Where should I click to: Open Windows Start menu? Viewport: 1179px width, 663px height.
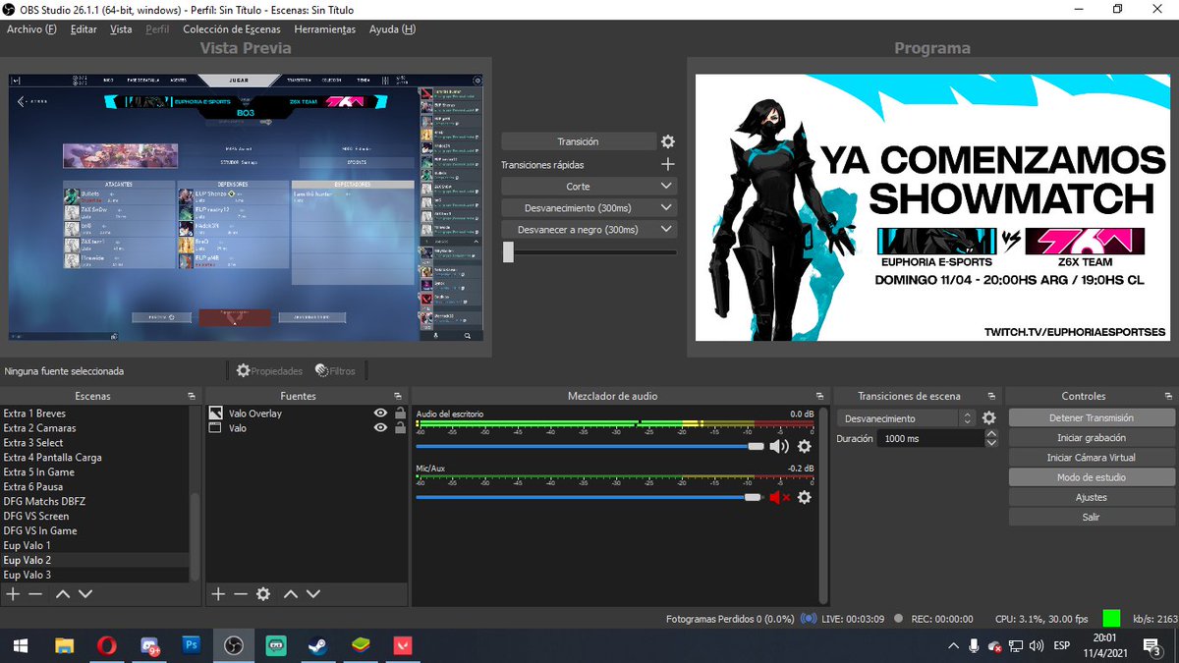22,645
